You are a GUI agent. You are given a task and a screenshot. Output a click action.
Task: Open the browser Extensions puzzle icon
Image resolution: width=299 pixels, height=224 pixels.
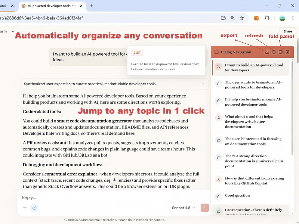(267, 18)
